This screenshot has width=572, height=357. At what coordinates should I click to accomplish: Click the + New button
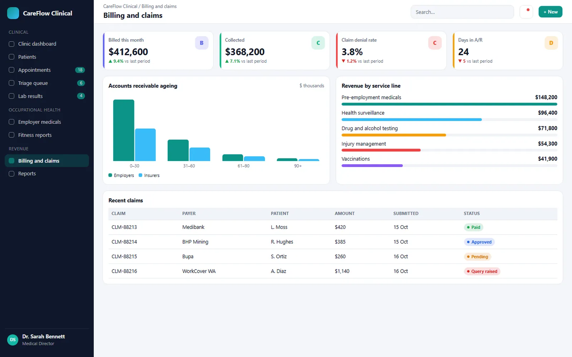click(x=551, y=12)
